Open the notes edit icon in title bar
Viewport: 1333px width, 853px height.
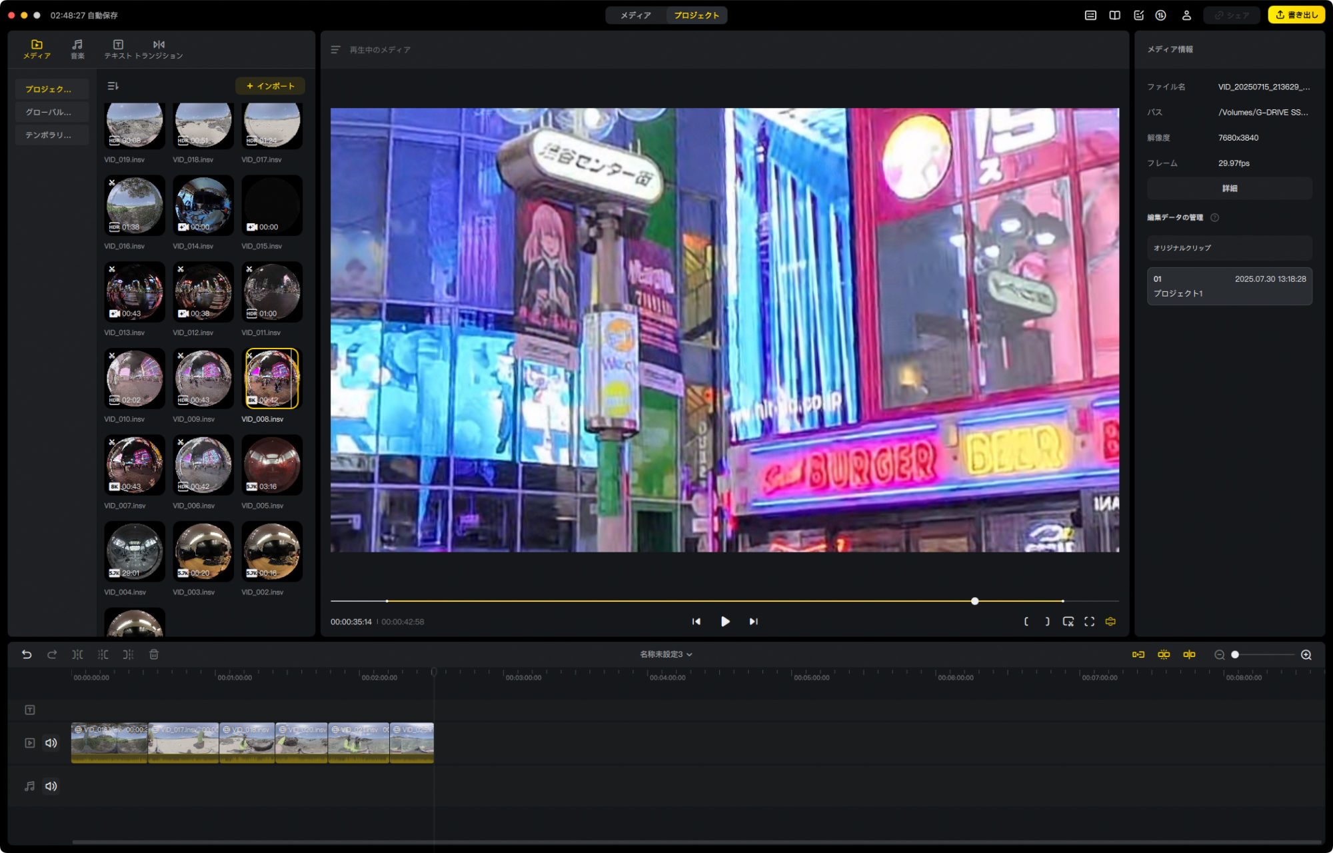click(1138, 15)
